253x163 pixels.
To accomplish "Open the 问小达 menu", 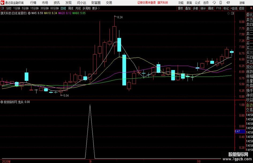I will (81, 3).
